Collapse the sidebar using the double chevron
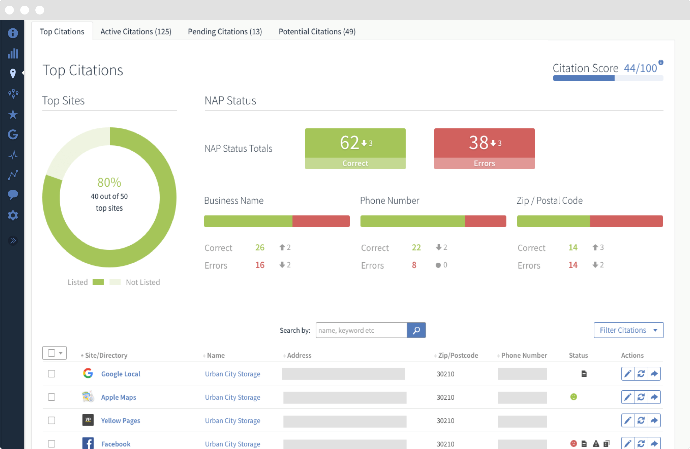Image resolution: width=690 pixels, height=449 pixels. 13,240
